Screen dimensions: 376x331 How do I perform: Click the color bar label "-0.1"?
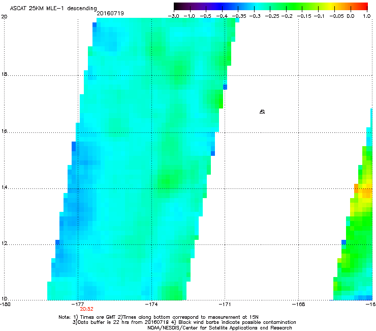tap(319, 16)
